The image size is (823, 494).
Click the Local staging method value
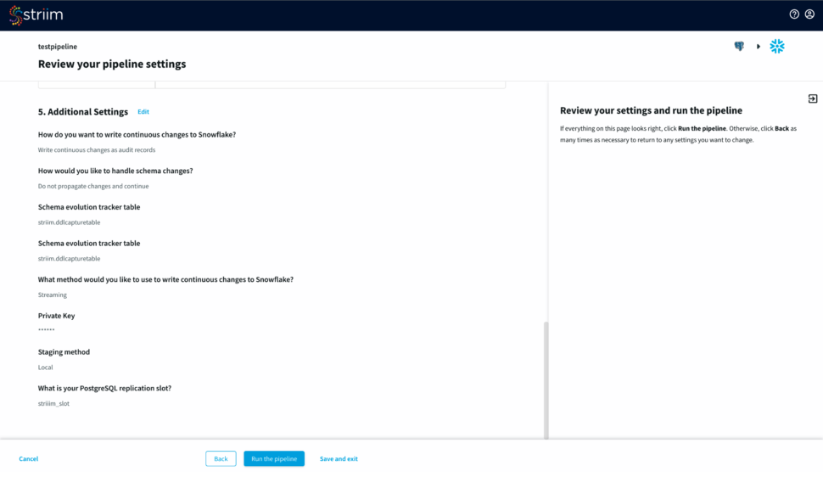click(46, 368)
